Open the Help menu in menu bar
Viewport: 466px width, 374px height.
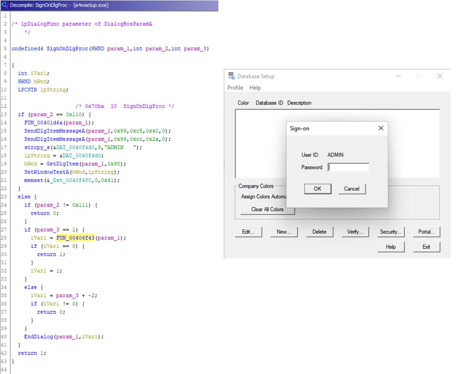[255, 88]
